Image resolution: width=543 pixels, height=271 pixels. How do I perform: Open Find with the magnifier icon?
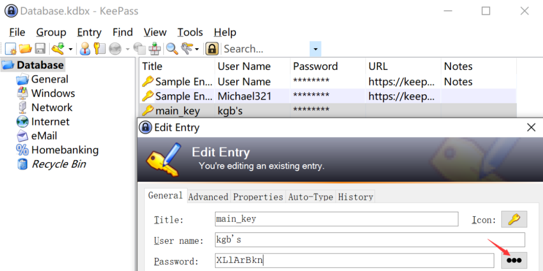click(x=172, y=49)
